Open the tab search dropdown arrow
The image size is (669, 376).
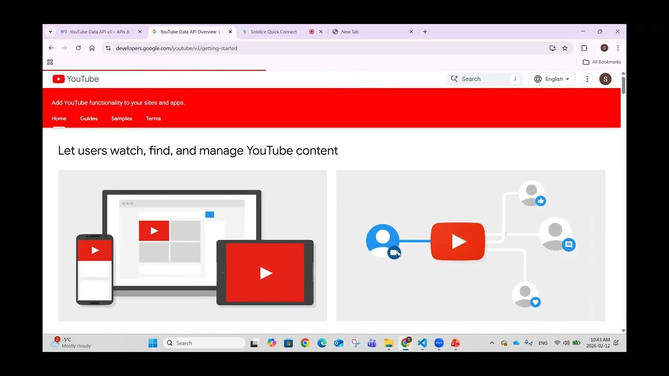coord(50,32)
